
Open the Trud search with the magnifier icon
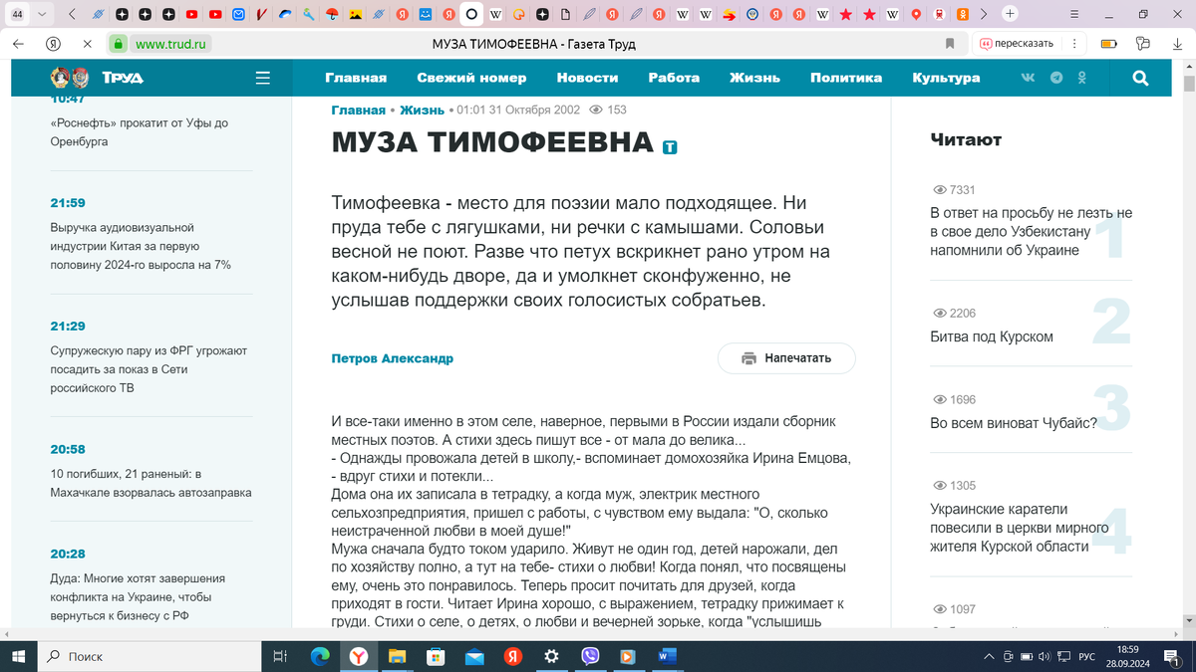(x=1140, y=77)
